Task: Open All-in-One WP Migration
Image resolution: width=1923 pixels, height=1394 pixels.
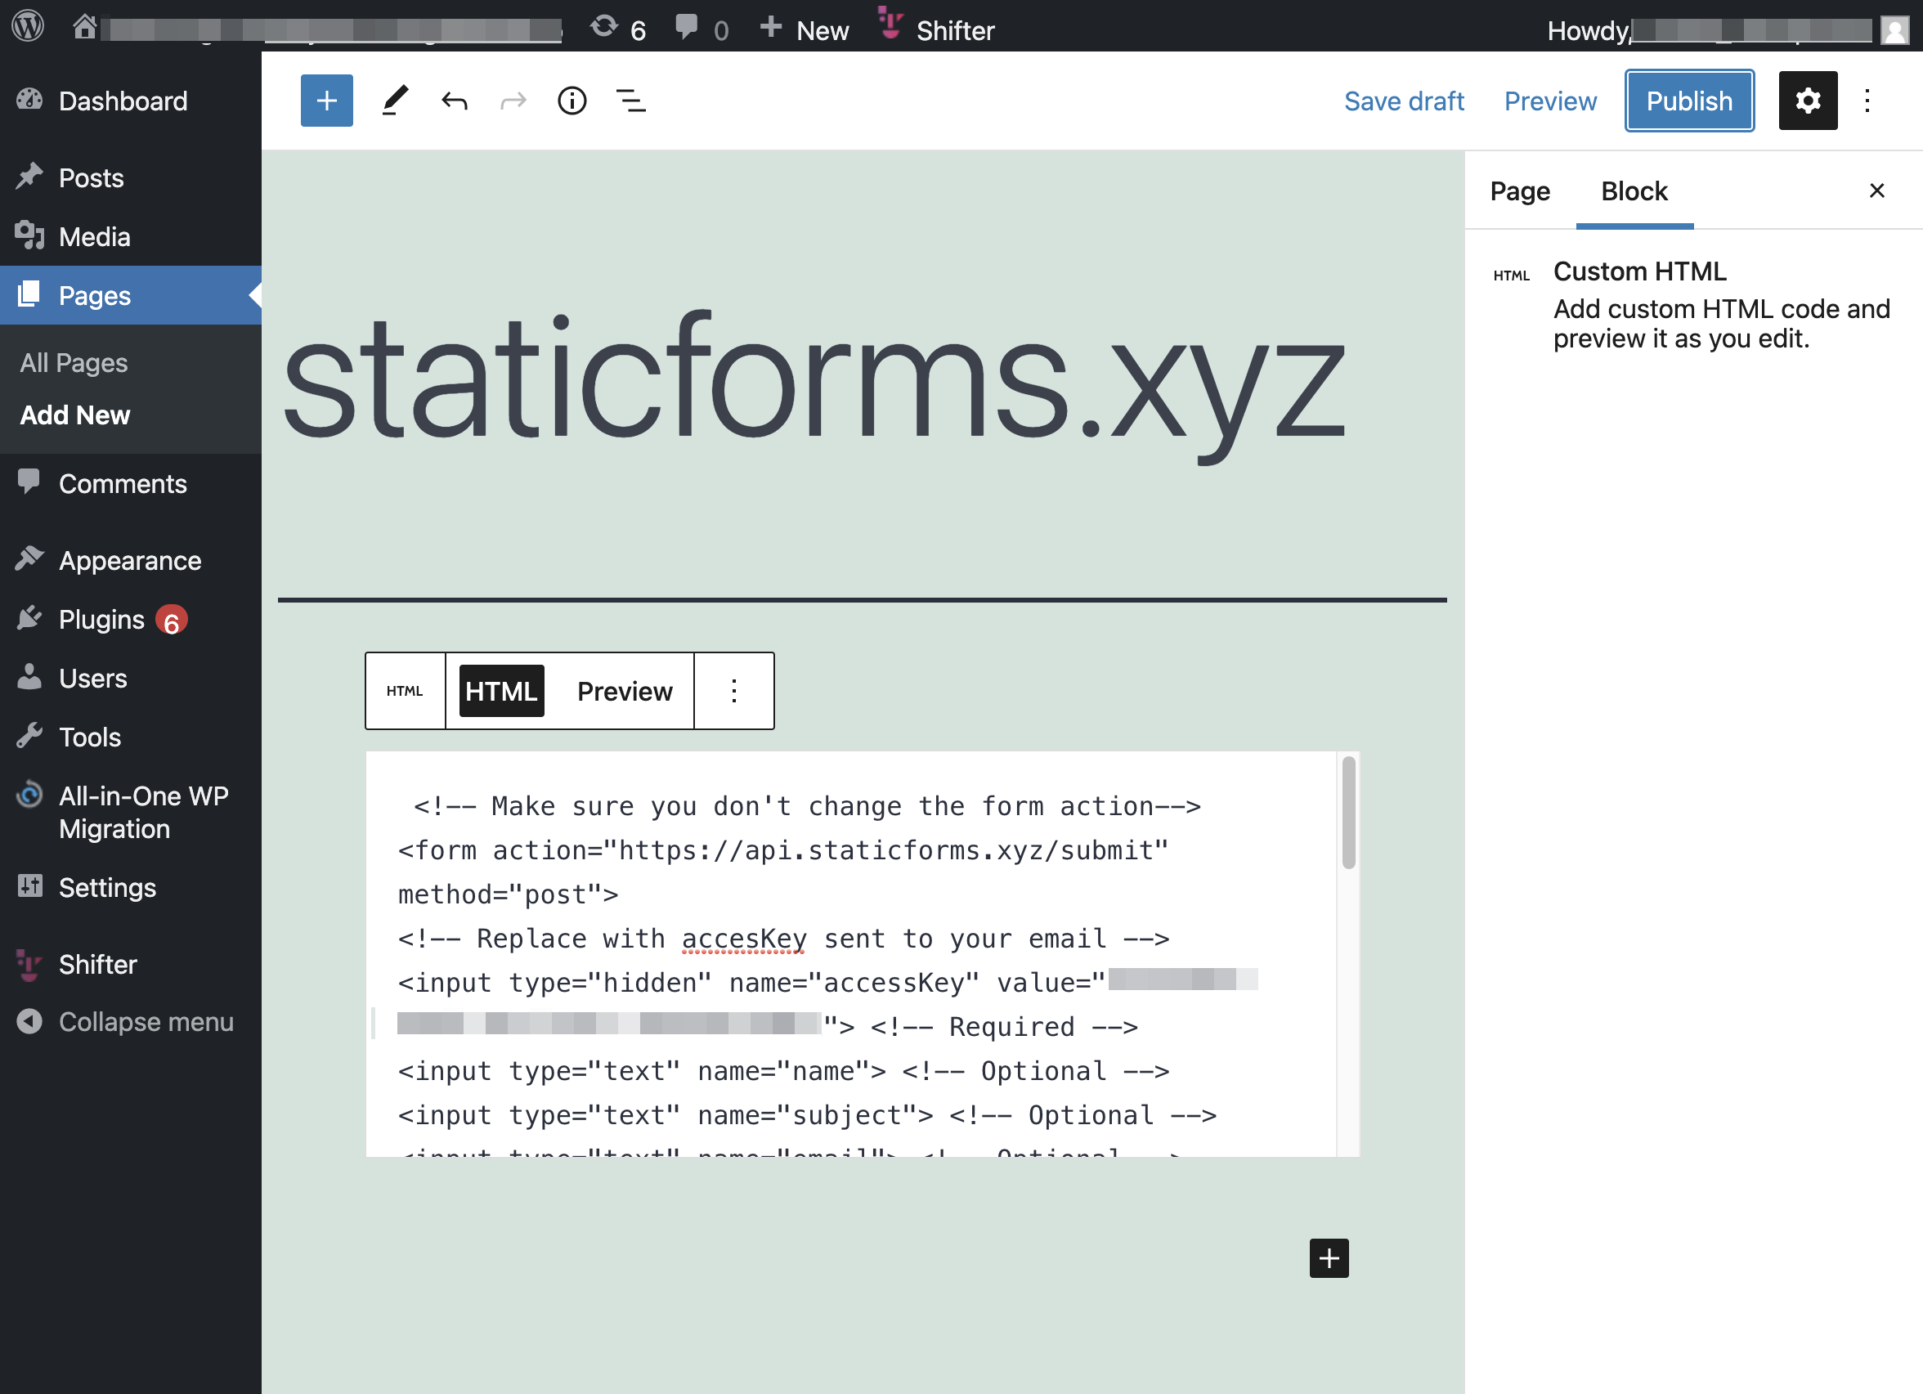Action: (131, 813)
